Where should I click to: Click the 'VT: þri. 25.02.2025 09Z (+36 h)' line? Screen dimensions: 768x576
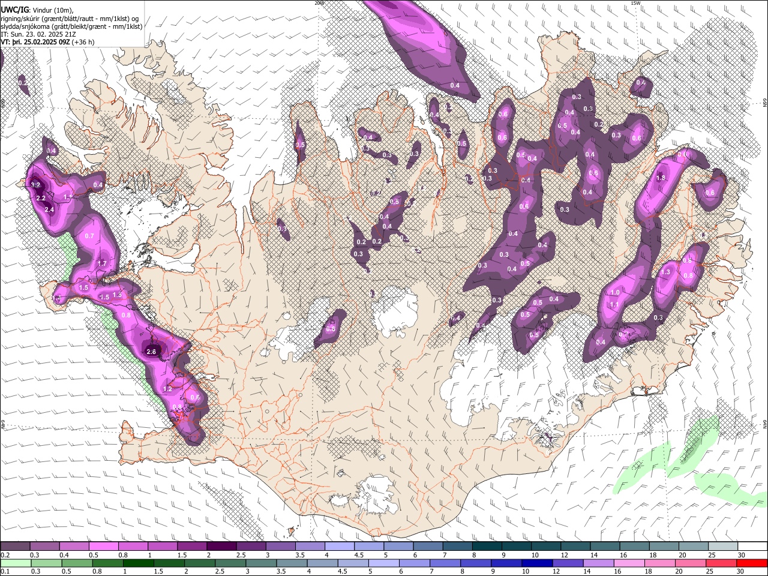point(47,42)
